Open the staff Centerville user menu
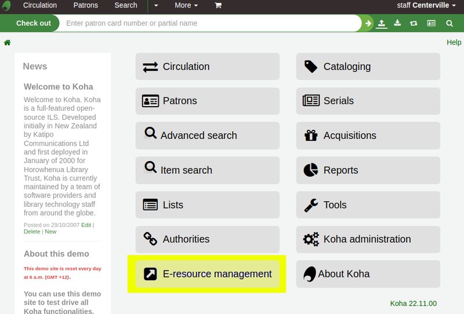This screenshot has height=314, width=464. click(426, 5)
